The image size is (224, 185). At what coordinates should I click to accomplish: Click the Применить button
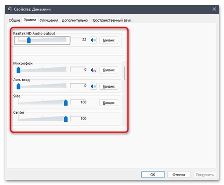pyautogui.click(x=205, y=175)
